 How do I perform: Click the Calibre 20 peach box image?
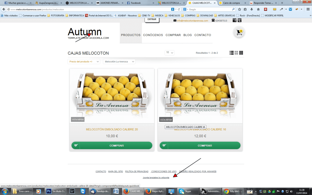point(112,96)
